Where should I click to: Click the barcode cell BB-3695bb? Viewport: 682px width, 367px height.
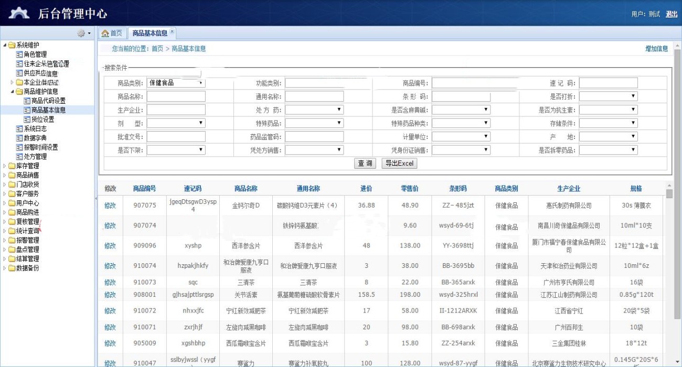pyautogui.click(x=458, y=266)
